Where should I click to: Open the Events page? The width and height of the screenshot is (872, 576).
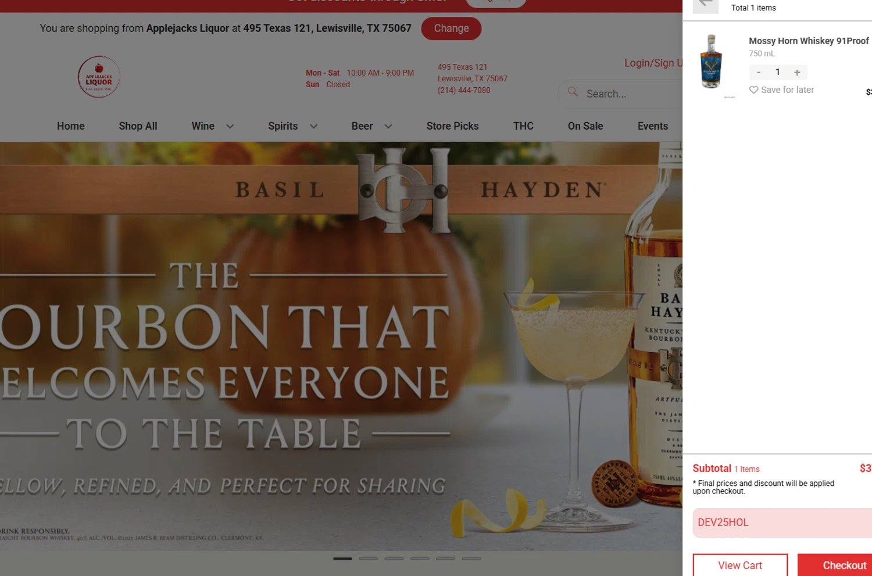[x=653, y=126]
